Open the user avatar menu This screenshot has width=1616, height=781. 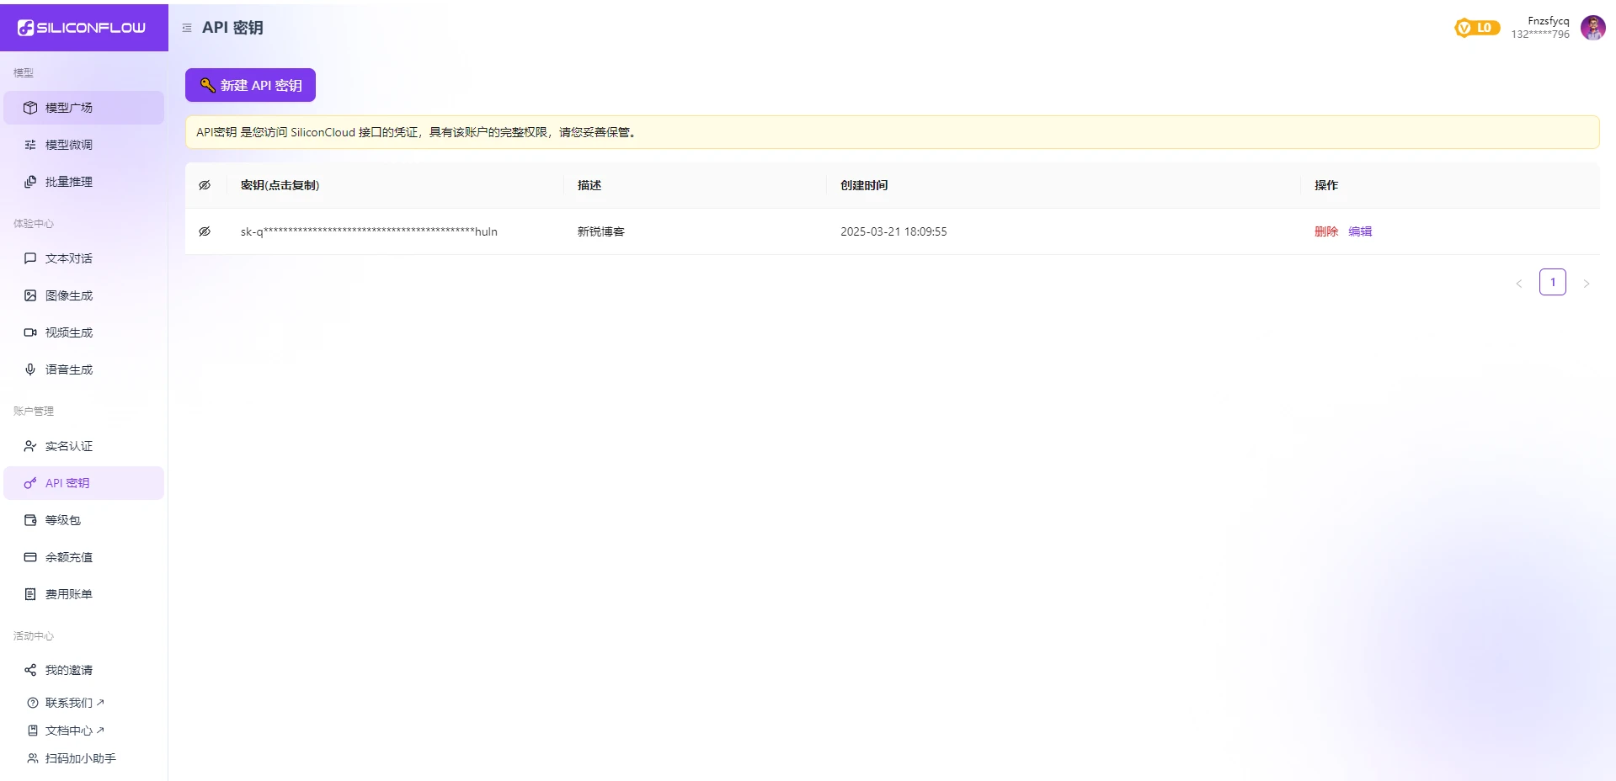(1592, 28)
